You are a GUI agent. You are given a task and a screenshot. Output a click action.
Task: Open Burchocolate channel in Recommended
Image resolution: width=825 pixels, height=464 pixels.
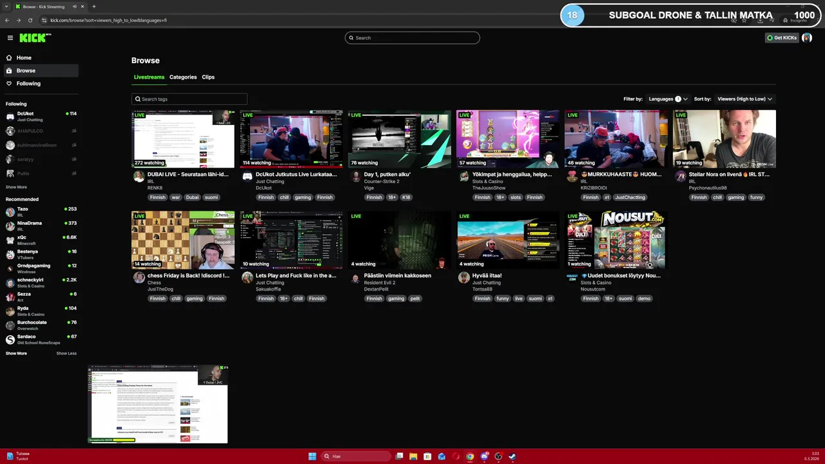[41, 325]
